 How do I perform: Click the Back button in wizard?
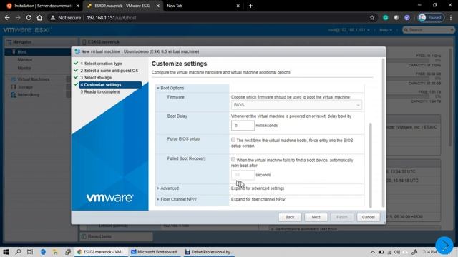point(290,217)
